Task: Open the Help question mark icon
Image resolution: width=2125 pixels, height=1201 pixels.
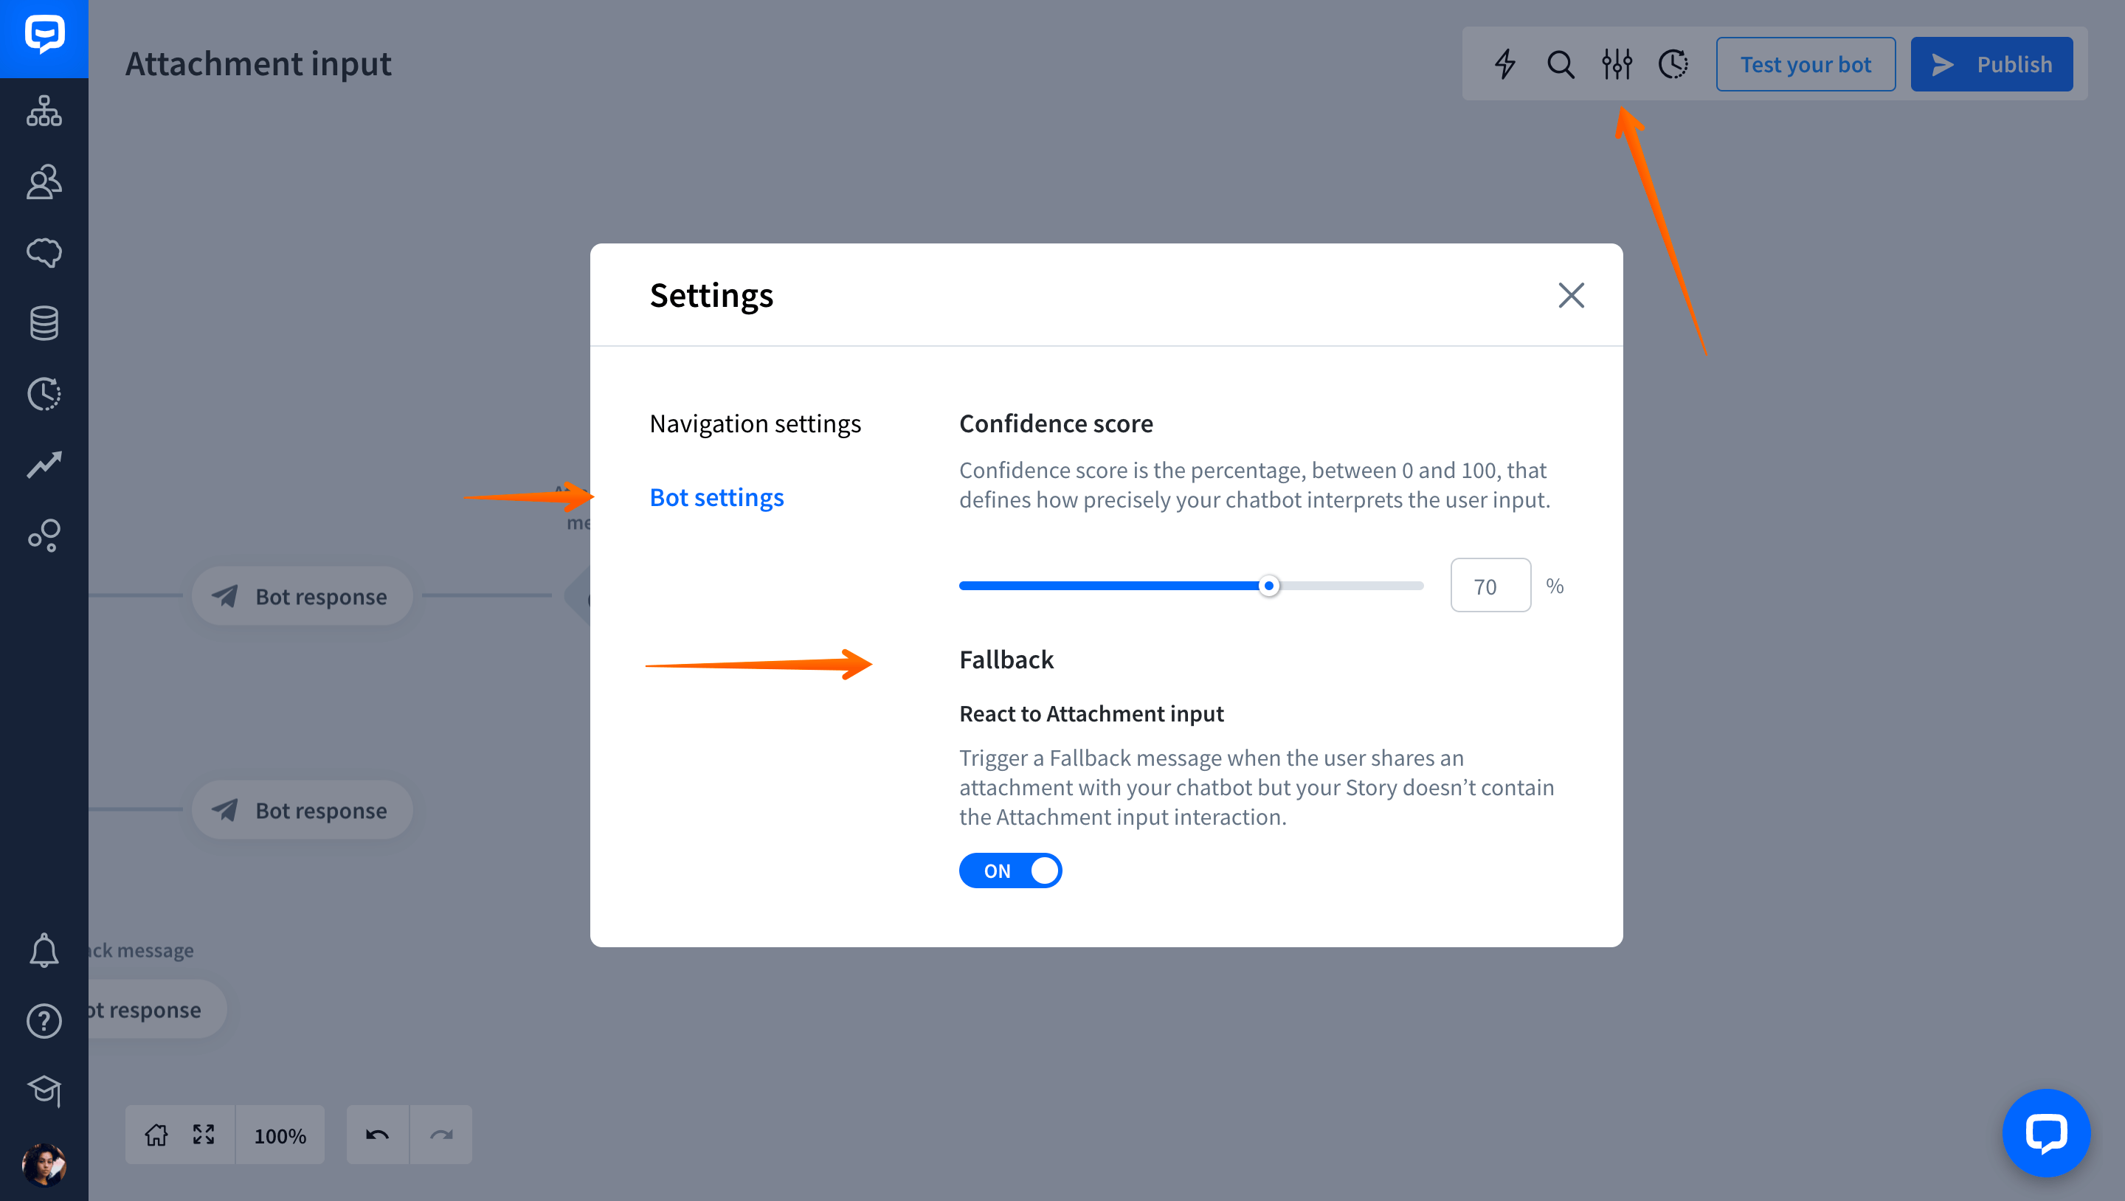Action: 44,1021
